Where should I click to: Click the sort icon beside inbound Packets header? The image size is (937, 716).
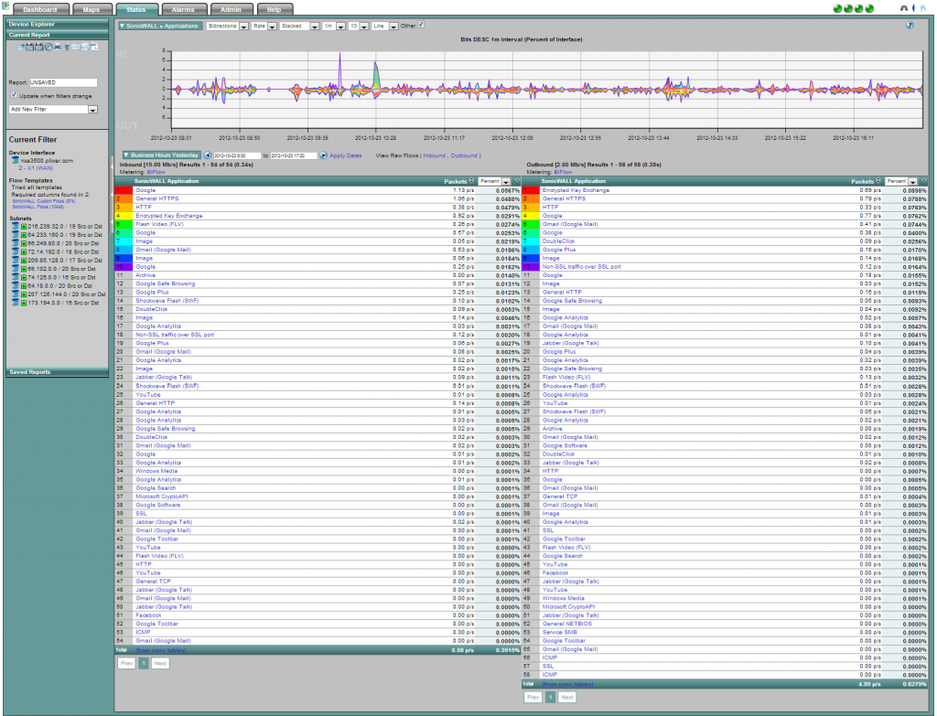coord(471,180)
